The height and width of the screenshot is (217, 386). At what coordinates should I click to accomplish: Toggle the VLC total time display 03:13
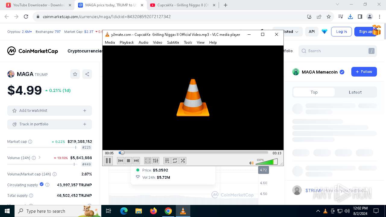(277, 153)
